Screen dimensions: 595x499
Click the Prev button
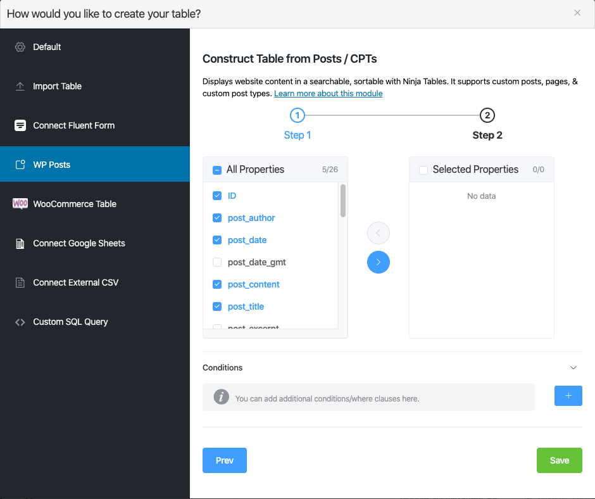[224, 460]
